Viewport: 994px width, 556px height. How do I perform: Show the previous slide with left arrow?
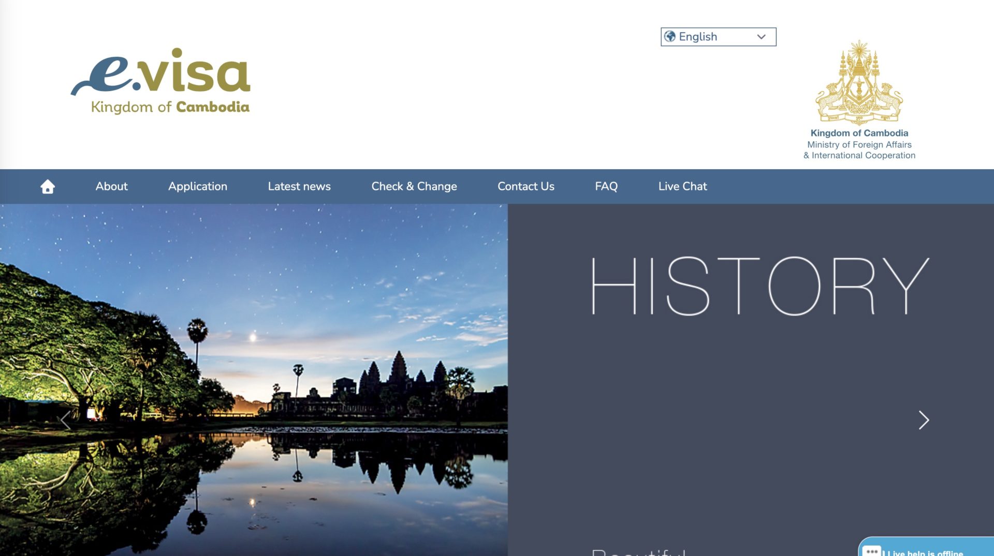click(x=66, y=420)
